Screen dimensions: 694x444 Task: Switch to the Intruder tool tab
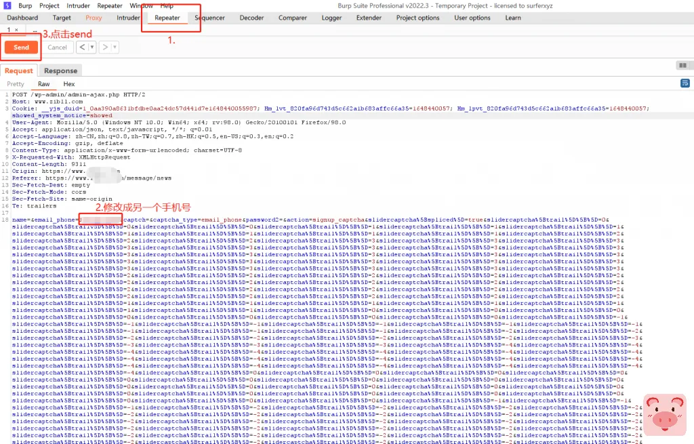(128, 18)
